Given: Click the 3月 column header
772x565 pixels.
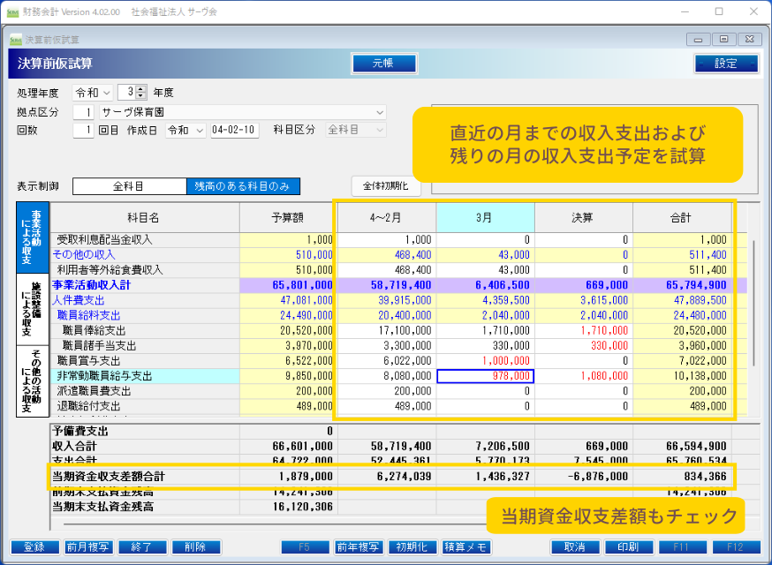Looking at the screenshot, I should [485, 217].
